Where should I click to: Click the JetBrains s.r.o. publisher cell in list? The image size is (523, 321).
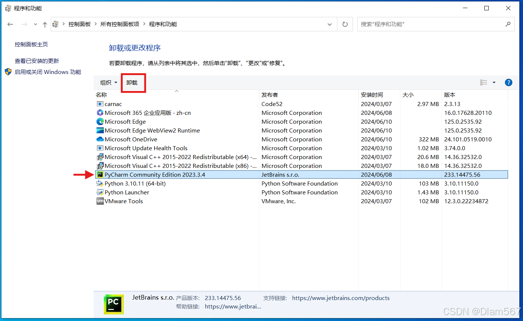point(280,175)
